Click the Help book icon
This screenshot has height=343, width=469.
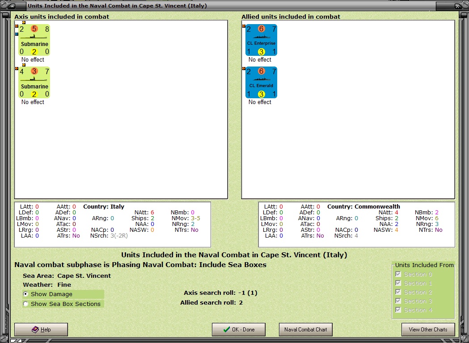[x=35, y=330]
